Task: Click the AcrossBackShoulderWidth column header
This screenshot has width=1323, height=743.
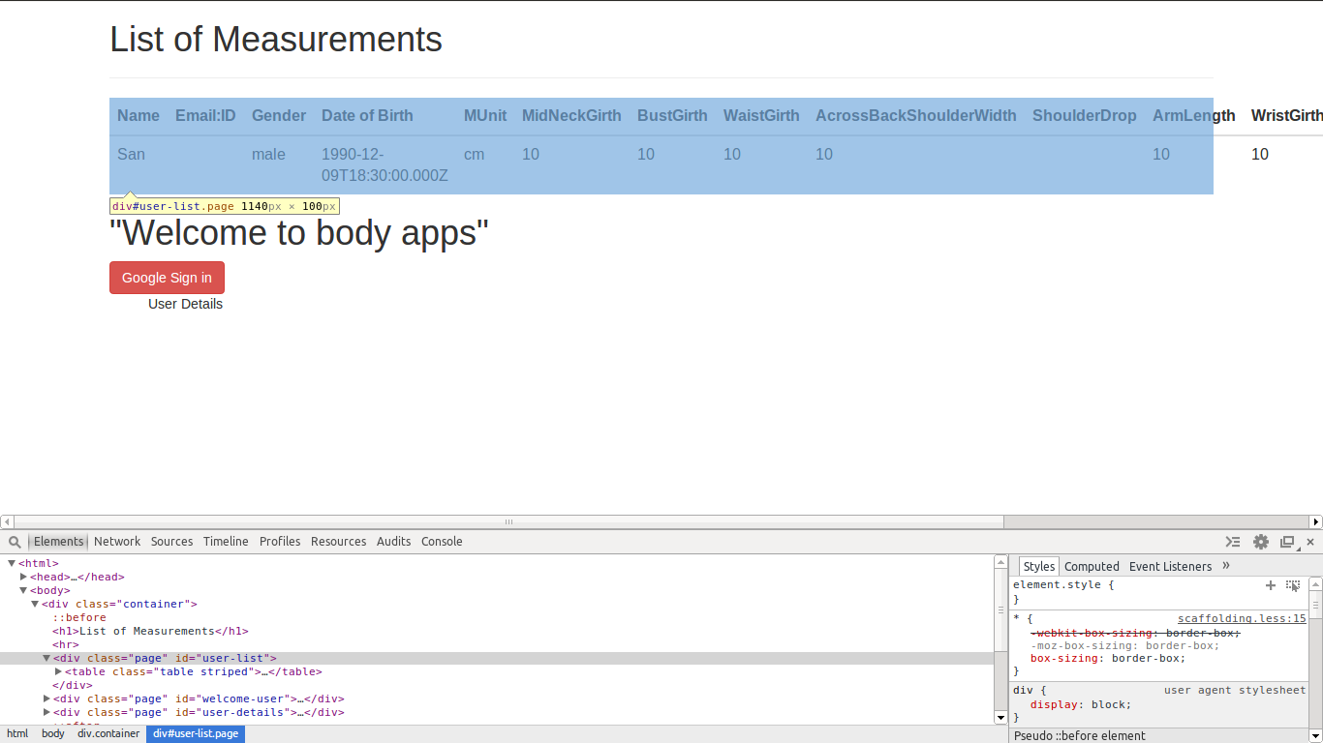Action: pyautogui.click(x=916, y=116)
